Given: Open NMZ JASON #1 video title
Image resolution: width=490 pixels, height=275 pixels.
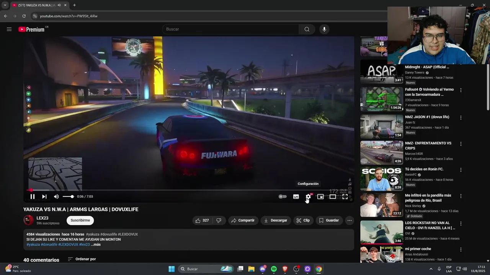Looking at the screenshot, I should click(427, 117).
